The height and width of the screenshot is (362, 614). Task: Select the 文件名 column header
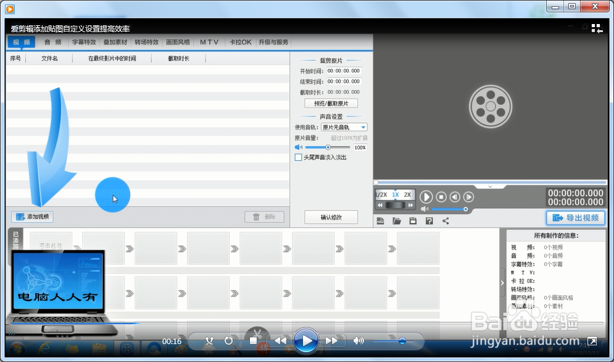tap(49, 59)
